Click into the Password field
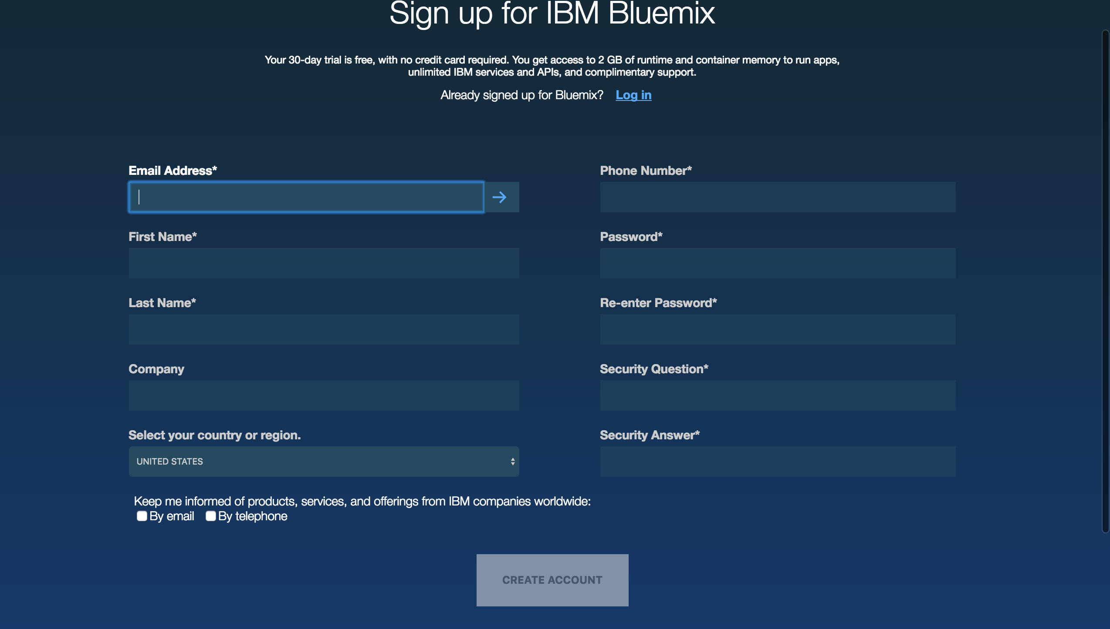This screenshot has width=1110, height=629. click(x=777, y=263)
